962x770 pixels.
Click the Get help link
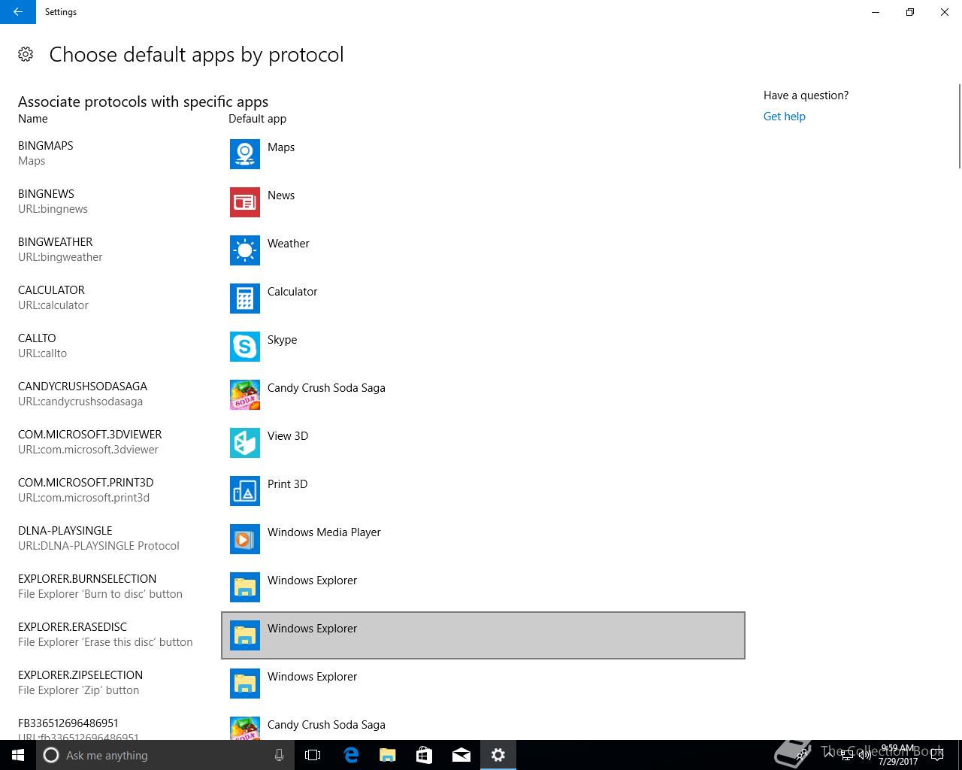(x=784, y=117)
